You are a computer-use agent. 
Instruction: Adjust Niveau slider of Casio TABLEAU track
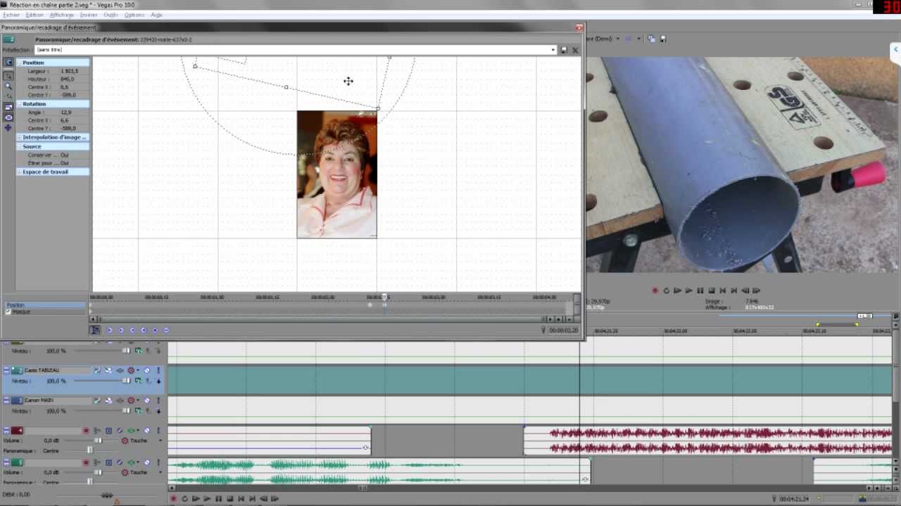click(x=126, y=381)
